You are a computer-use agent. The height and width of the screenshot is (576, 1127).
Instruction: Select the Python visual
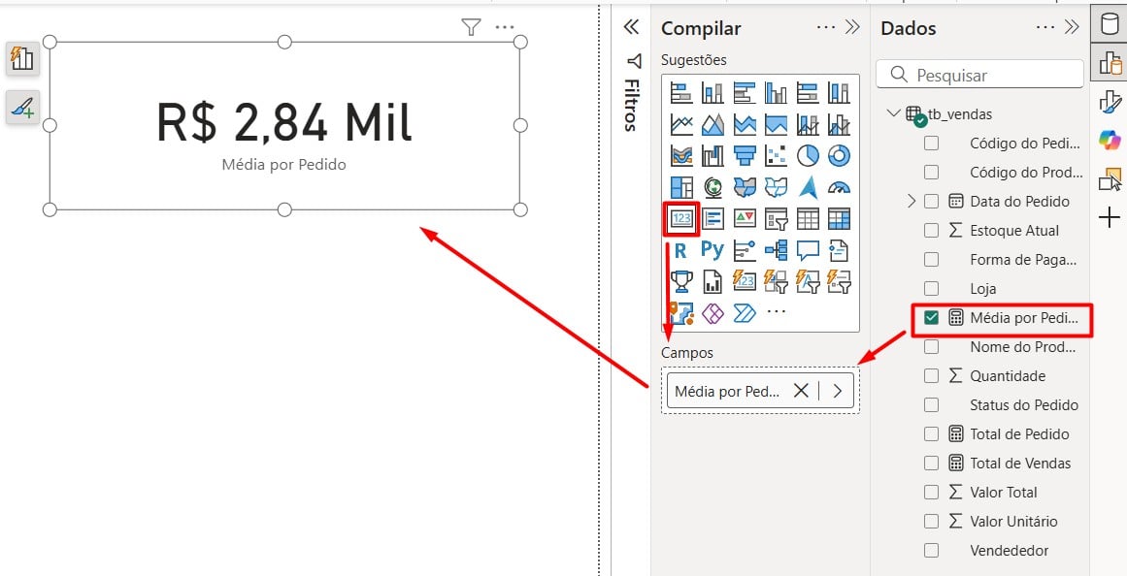tap(711, 249)
